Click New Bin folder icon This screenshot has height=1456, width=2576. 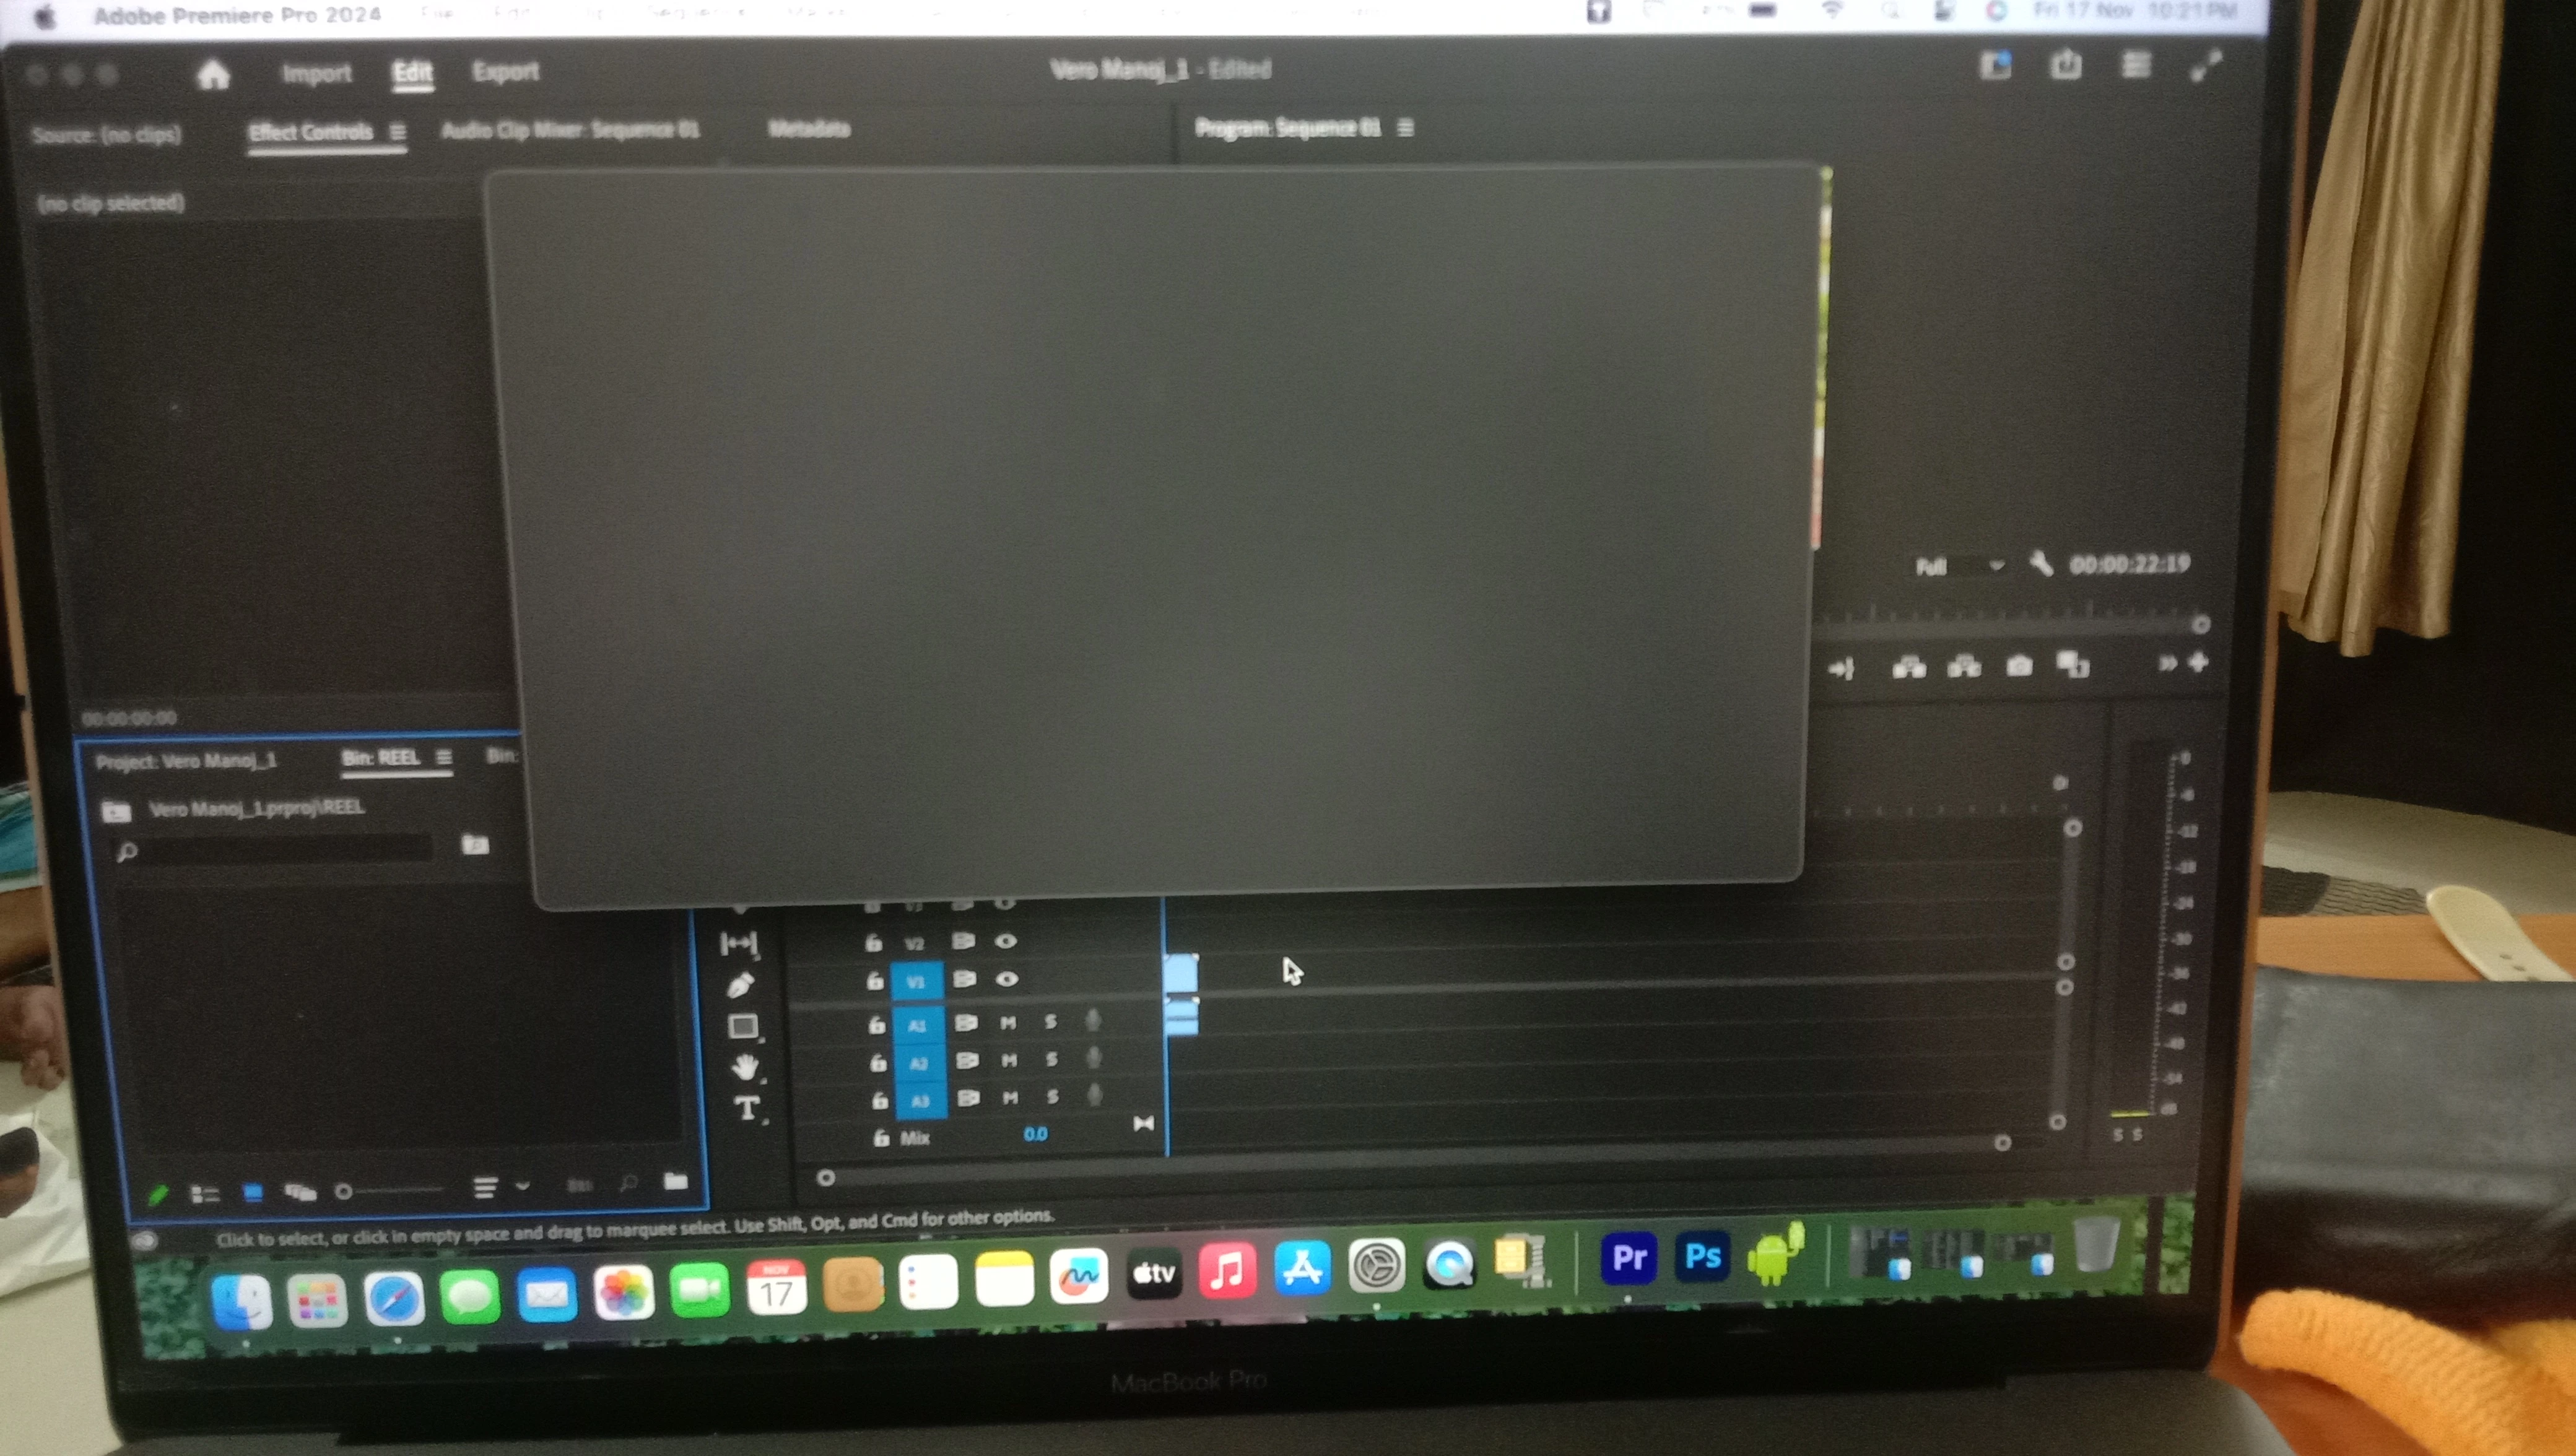click(x=676, y=1182)
